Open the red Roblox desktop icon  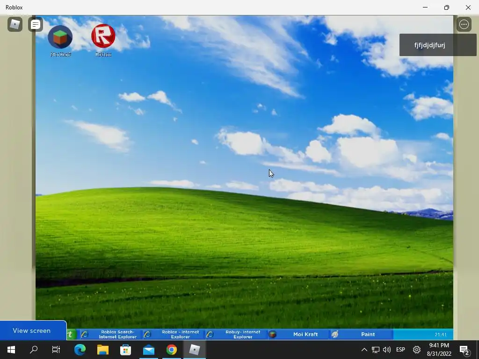103,40
